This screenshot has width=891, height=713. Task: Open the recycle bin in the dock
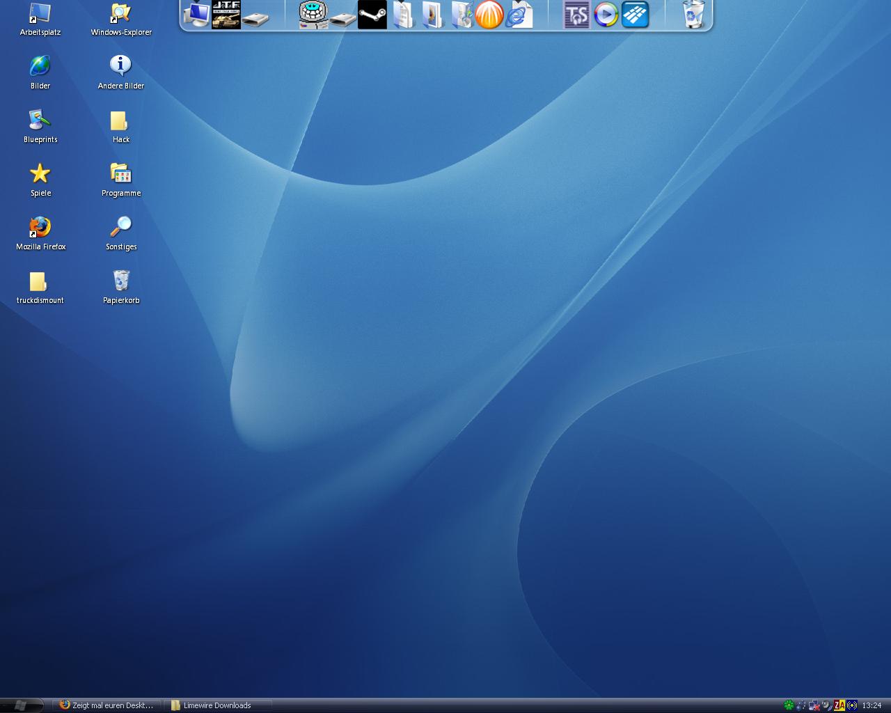point(693,15)
